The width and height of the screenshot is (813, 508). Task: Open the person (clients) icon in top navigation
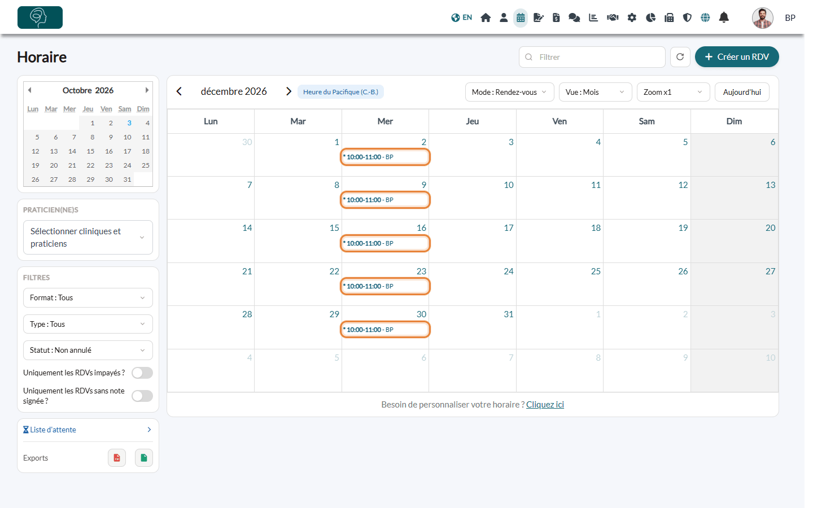coord(504,17)
